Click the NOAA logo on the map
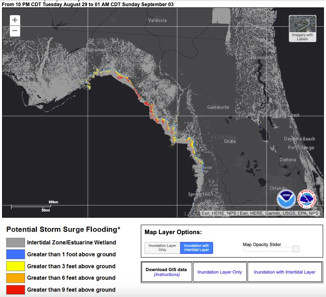Screen dimensions: 326x297 pyautogui.click(x=286, y=199)
